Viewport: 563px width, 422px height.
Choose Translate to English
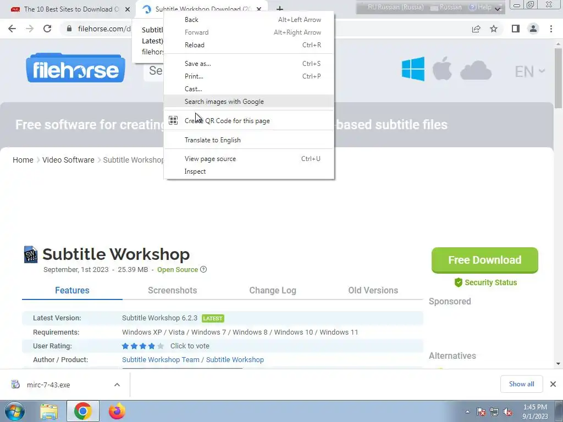pos(249,140)
